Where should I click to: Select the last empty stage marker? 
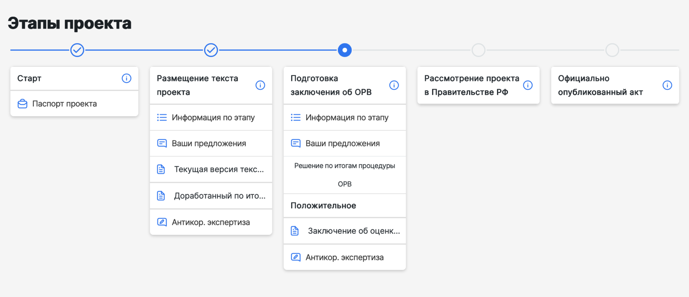pyautogui.click(x=612, y=50)
